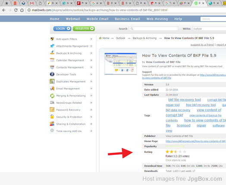Image resolution: width=226 pixels, height=185 pixels.
Task: Open the Within Outlook dropdown
Action: [209, 29]
